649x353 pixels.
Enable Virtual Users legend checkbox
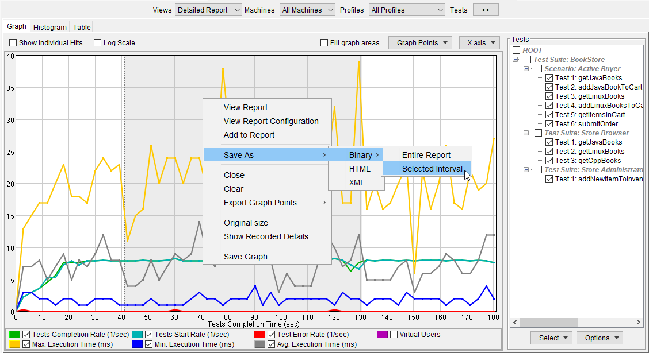[394, 335]
